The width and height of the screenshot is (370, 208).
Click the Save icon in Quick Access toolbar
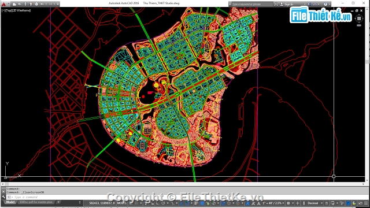(x=25, y=4)
